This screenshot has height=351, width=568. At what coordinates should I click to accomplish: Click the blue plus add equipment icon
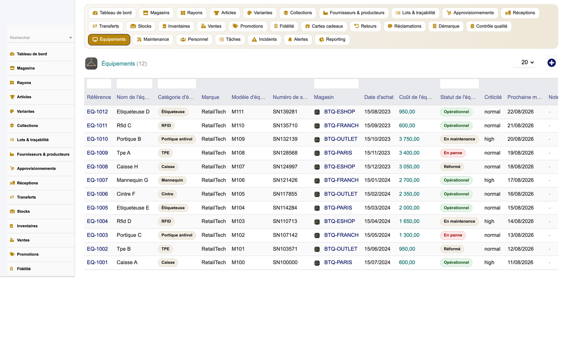551,63
